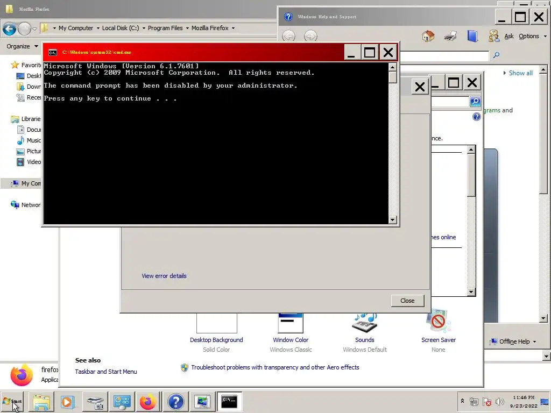This screenshot has height=413, width=551.
Task: Click Mozilla Firefox breadcrumb segment
Action: (210, 28)
